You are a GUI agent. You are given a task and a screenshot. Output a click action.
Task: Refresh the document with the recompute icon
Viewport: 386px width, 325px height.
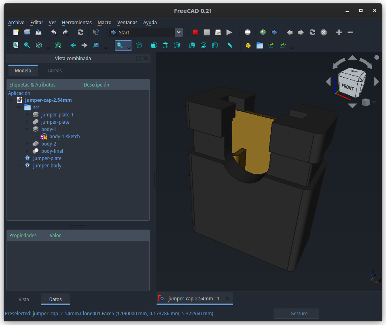81,32
